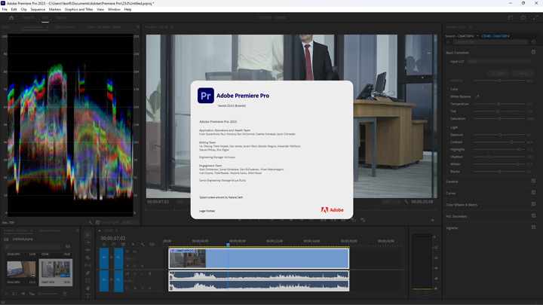The width and height of the screenshot is (543, 305).
Task: Toggle the project writable pencil icon
Action: (x=6, y=294)
